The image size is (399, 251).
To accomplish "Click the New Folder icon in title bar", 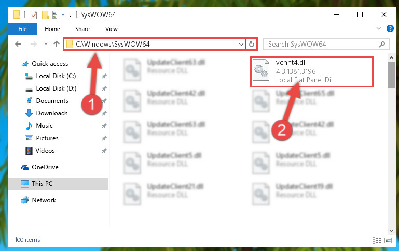I will pos(45,14).
